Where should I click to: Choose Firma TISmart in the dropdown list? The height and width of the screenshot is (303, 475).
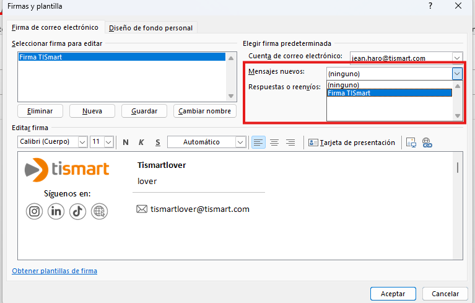point(390,93)
